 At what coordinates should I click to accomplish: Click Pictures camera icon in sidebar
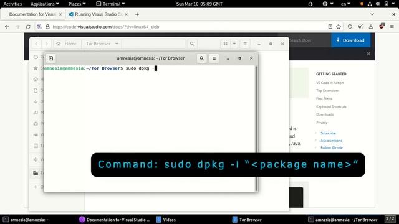point(36,124)
